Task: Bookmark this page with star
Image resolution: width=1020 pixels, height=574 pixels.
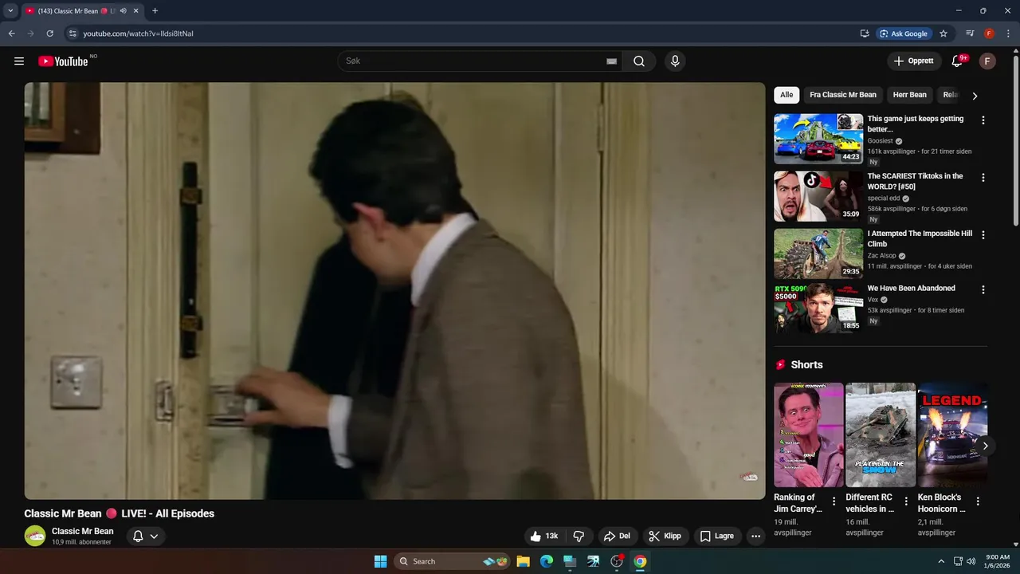Action: [943, 33]
